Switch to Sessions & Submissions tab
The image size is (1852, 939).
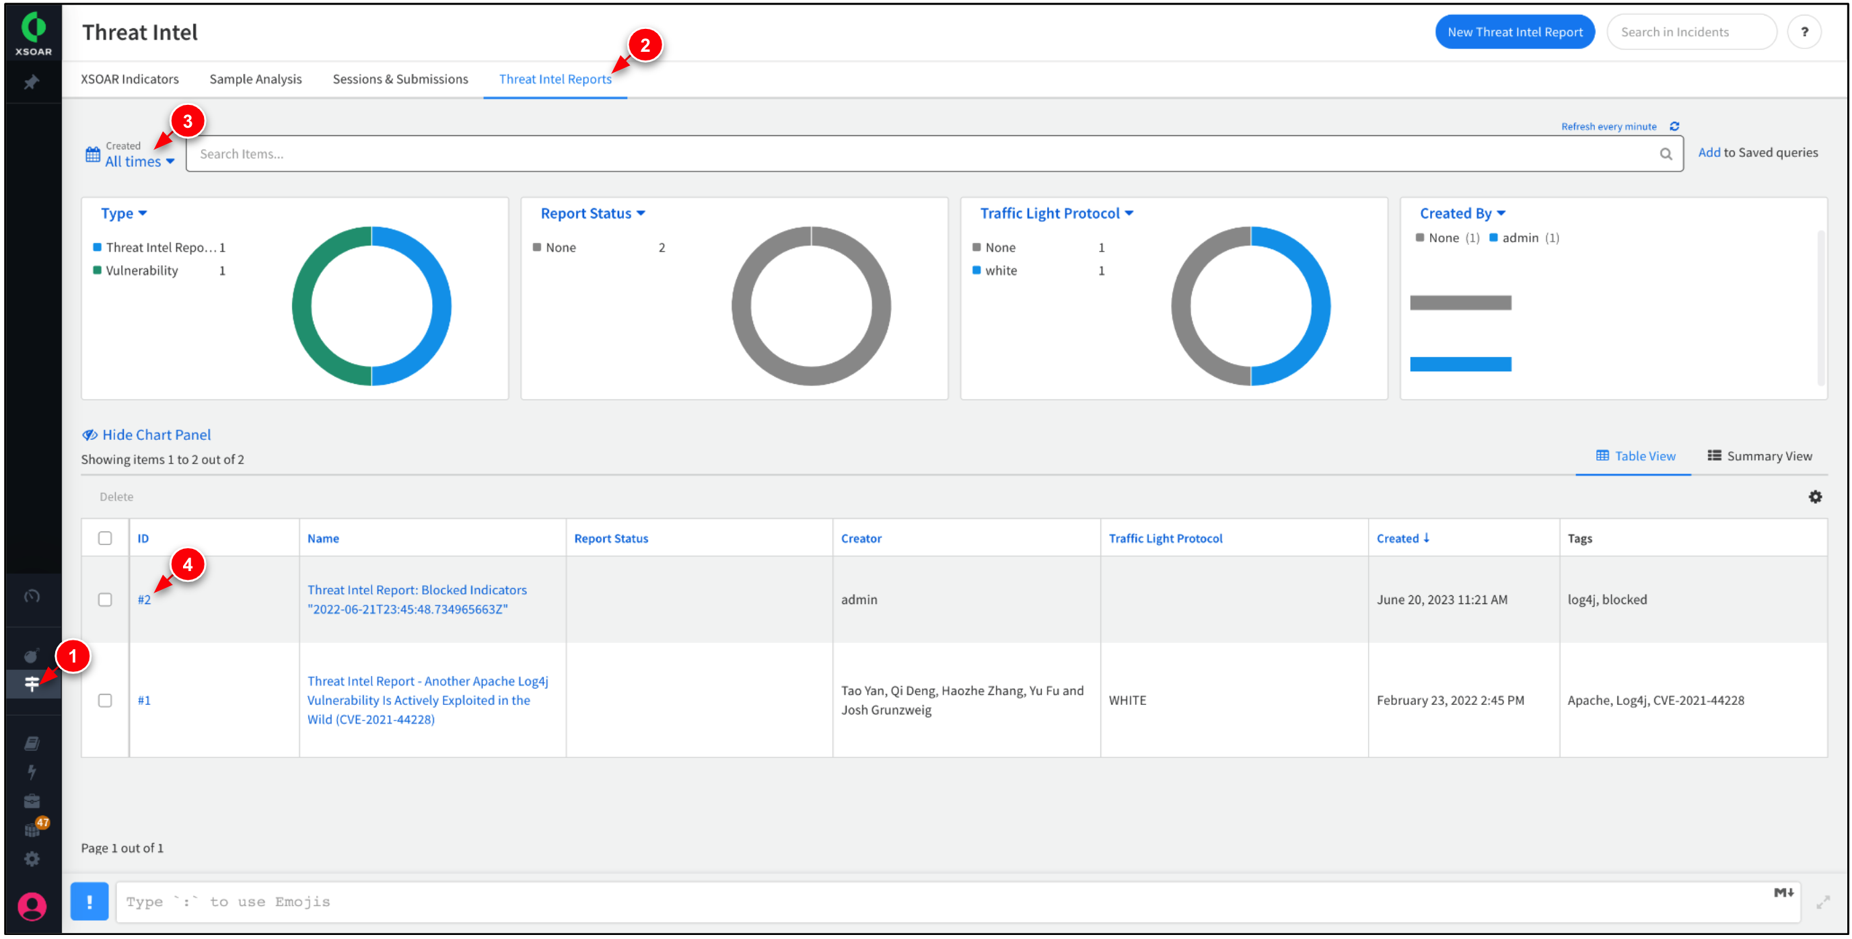click(x=400, y=79)
